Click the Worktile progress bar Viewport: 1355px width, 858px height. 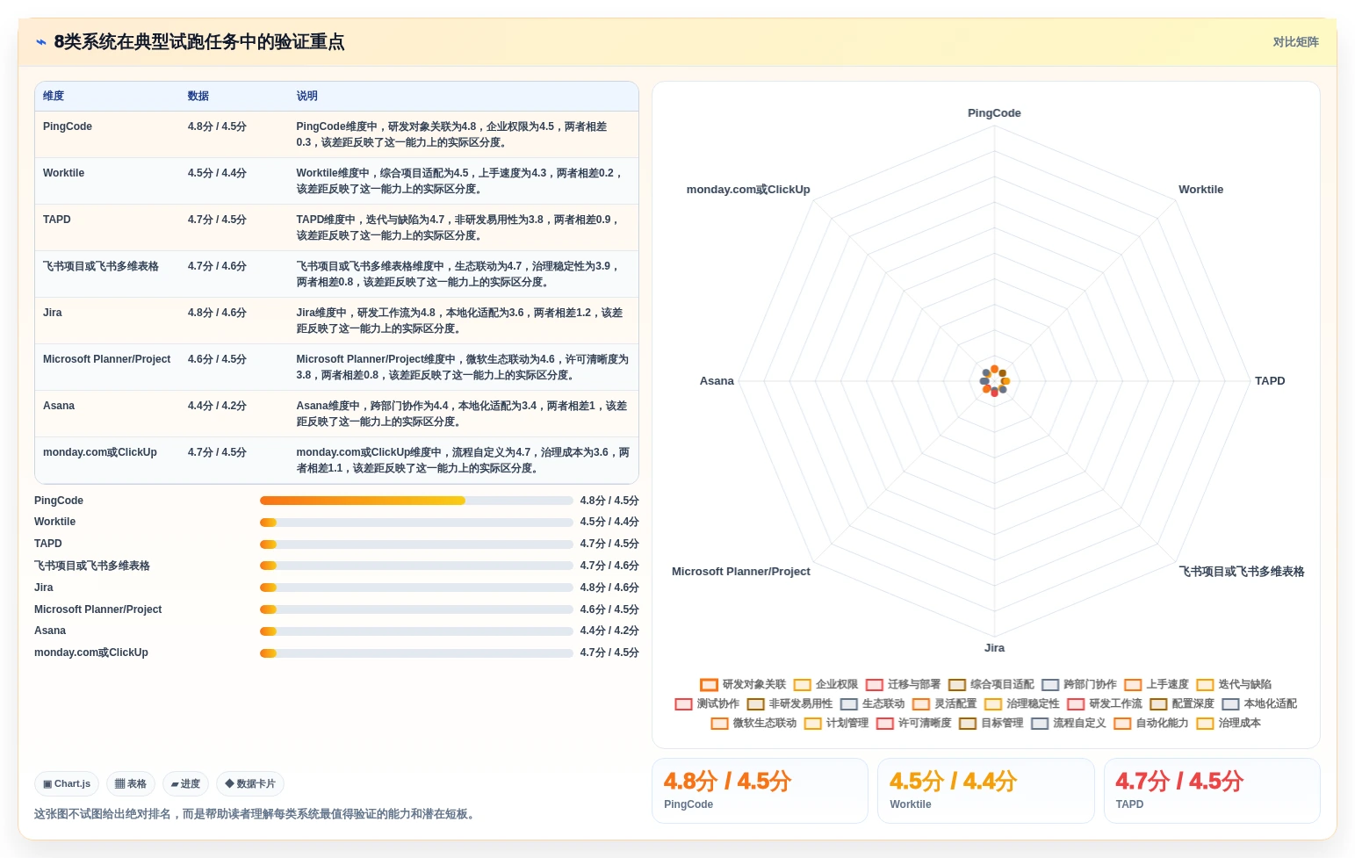click(x=416, y=523)
